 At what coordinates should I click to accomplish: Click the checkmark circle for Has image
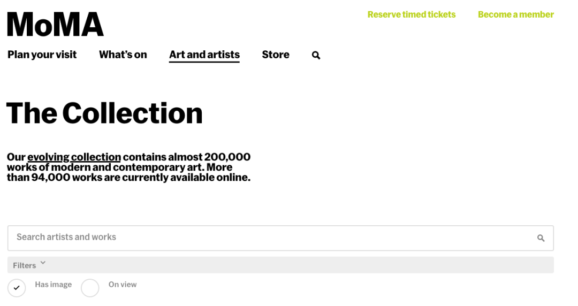point(17,288)
